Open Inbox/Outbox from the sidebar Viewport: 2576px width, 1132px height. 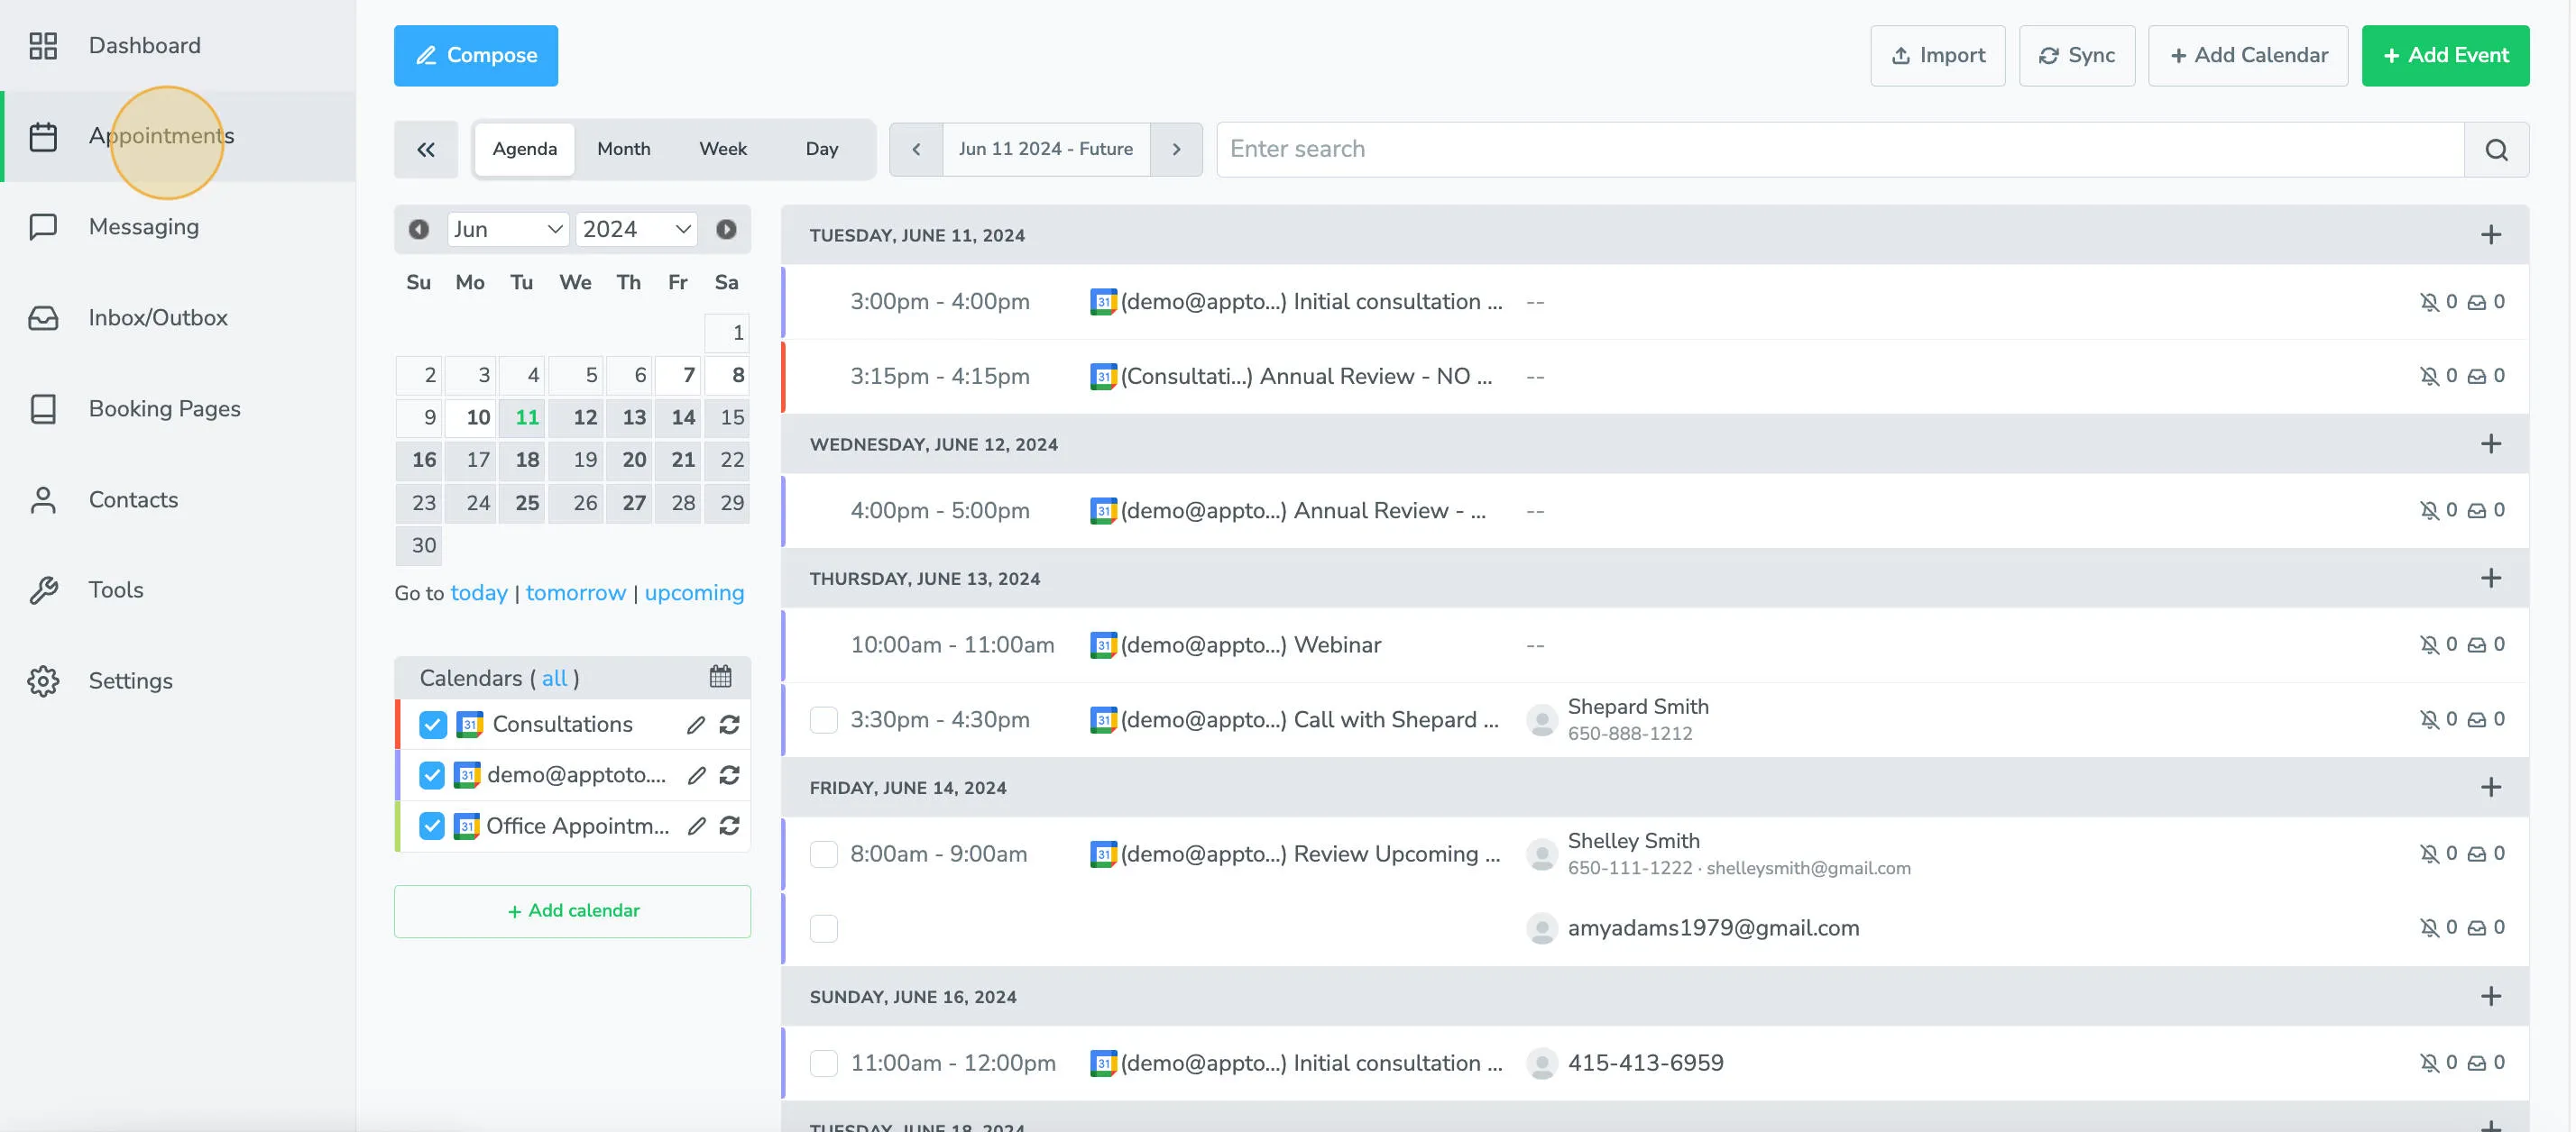point(158,316)
